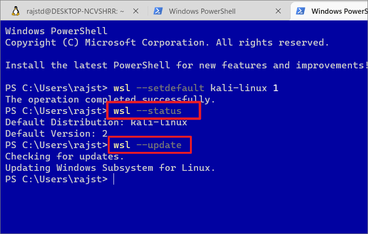Click the Tux penguin icon on first tab

coord(16,11)
